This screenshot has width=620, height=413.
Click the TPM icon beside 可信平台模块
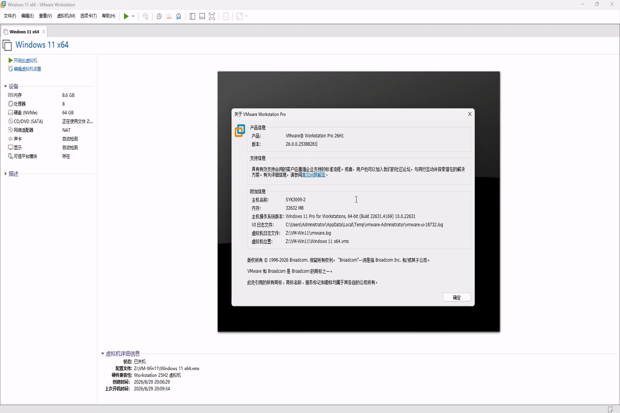click(11, 156)
